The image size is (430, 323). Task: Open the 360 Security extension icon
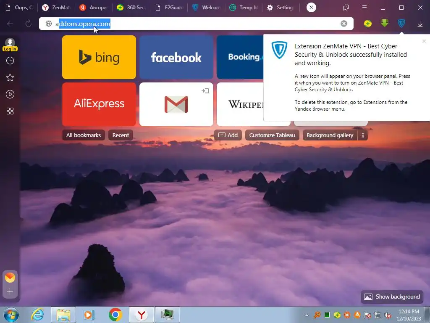click(x=368, y=24)
